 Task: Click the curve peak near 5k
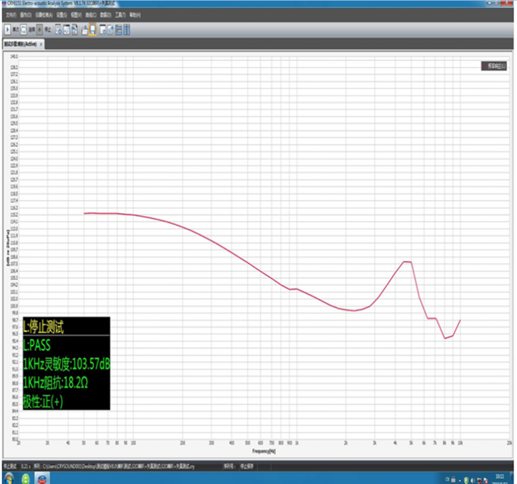coord(407,262)
